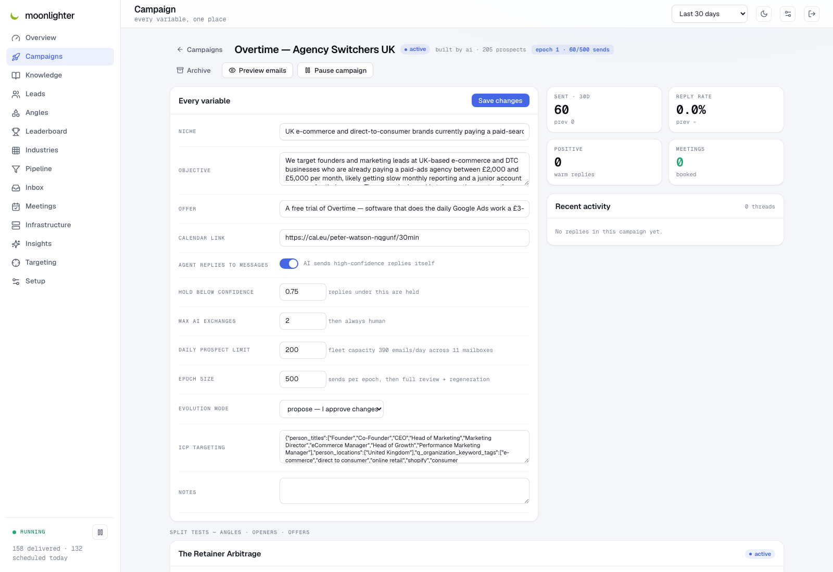Open Infrastructure in the sidebar
The image size is (833, 572).
tap(60, 225)
